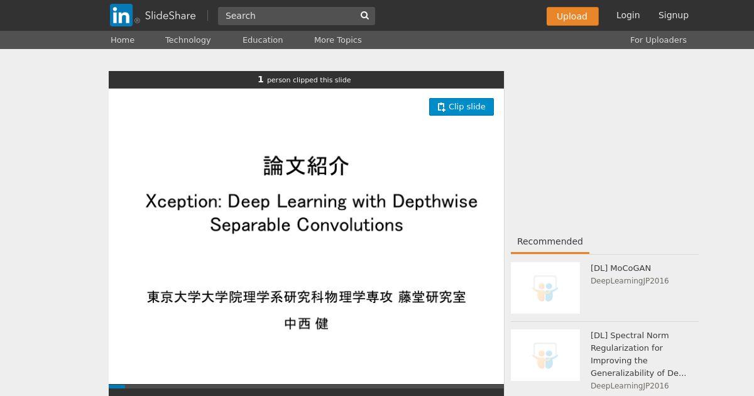The height and width of the screenshot is (396, 754).
Task: Click the Xception slide title text
Action: pyautogui.click(x=312, y=212)
